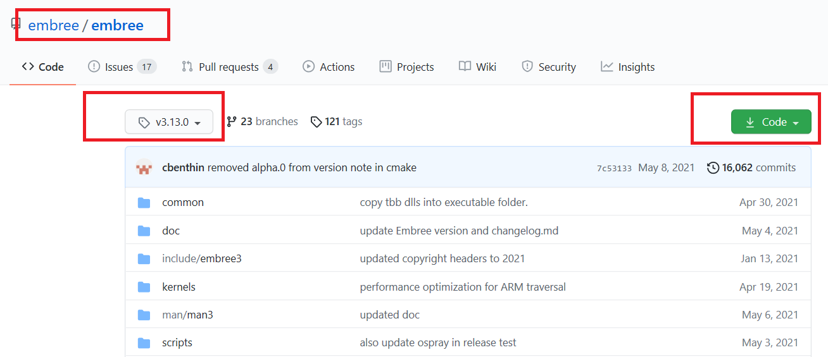828x357 pixels.
Task: Click the common folder icon
Action: coord(144,203)
